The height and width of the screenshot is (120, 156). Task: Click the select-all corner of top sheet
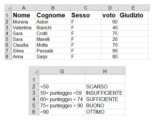8,8
